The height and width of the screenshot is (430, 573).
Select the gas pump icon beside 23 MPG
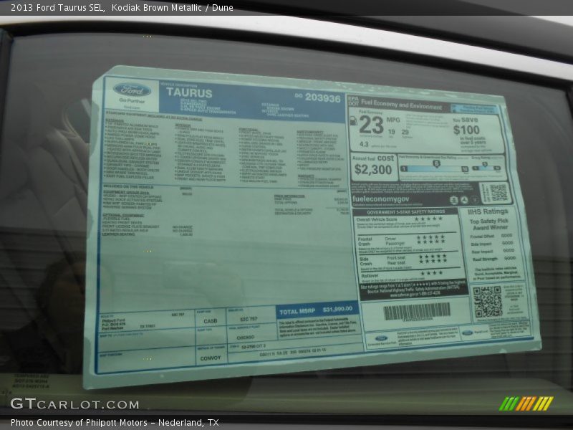353,120
